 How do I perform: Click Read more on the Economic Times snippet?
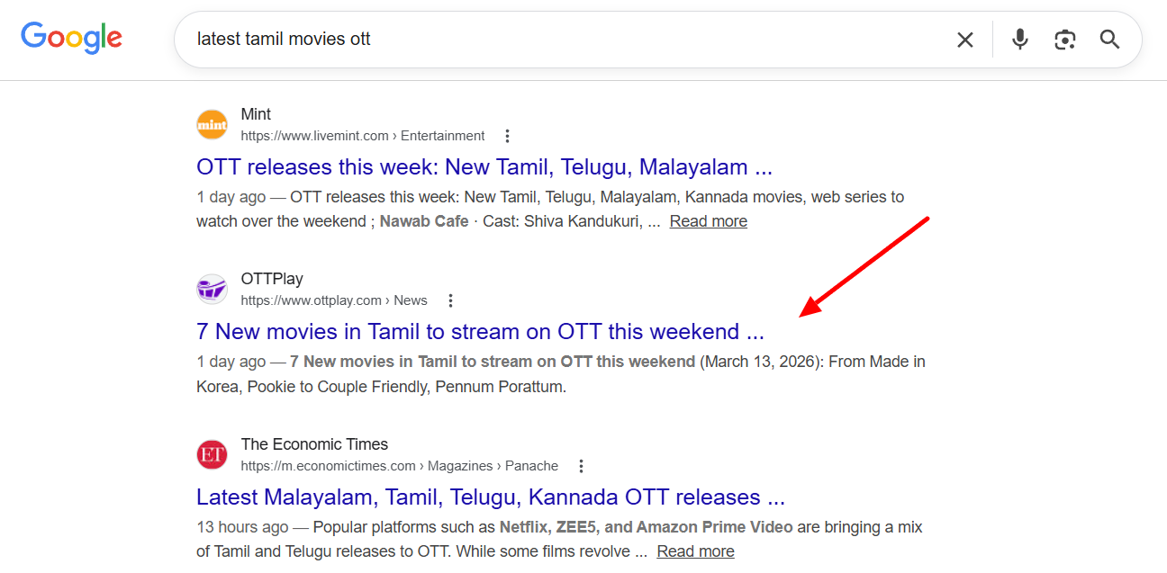click(x=695, y=551)
